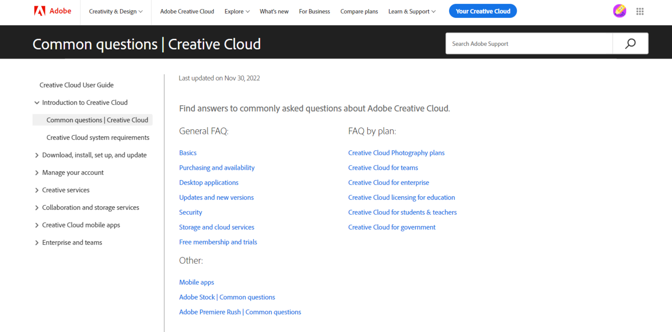Open Creative Cloud for enterprise link
The height and width of the screenshot is (332, 672).
388,183
